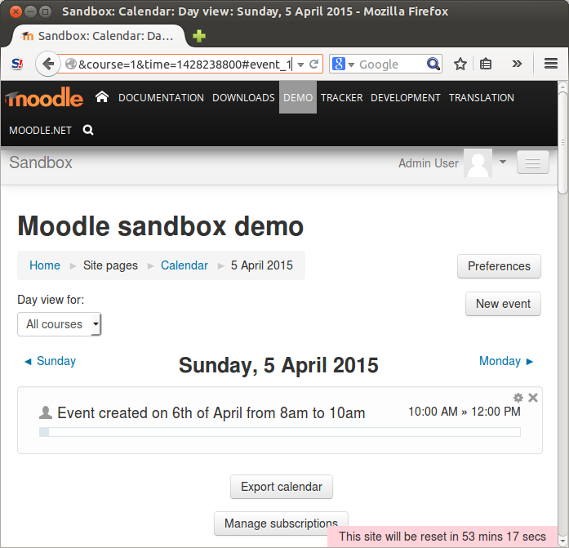Click the Sandbox site title

[x=41, y=163]
